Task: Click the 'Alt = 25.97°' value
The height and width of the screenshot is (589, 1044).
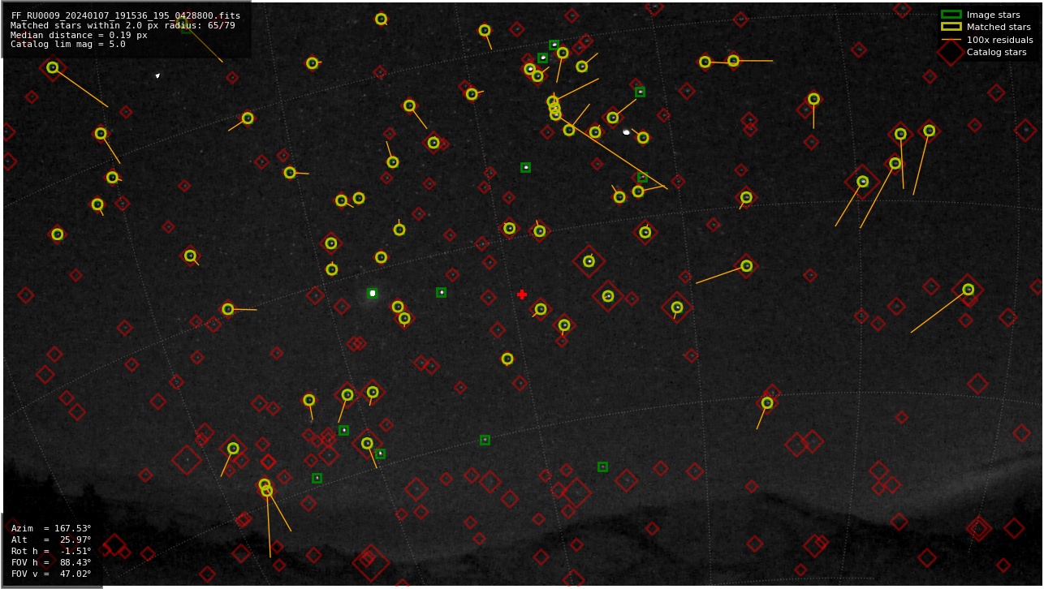Action: pos(51,540)
